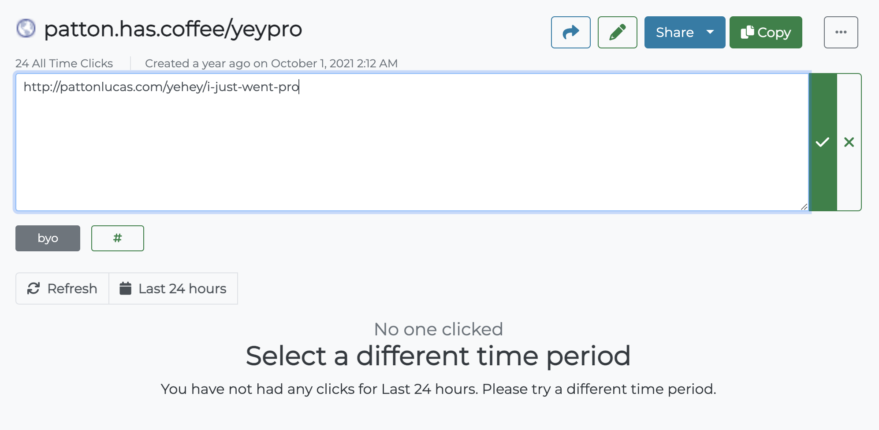Image resolution: width=879 pixels, height=430 pixels.
Task: Select the pencil edit icon
Action: pyautogui.click(x=617, y=32)
